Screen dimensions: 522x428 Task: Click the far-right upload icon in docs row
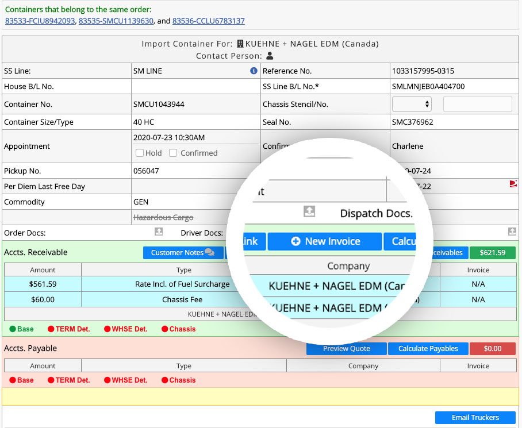click(x=512, y=232)
